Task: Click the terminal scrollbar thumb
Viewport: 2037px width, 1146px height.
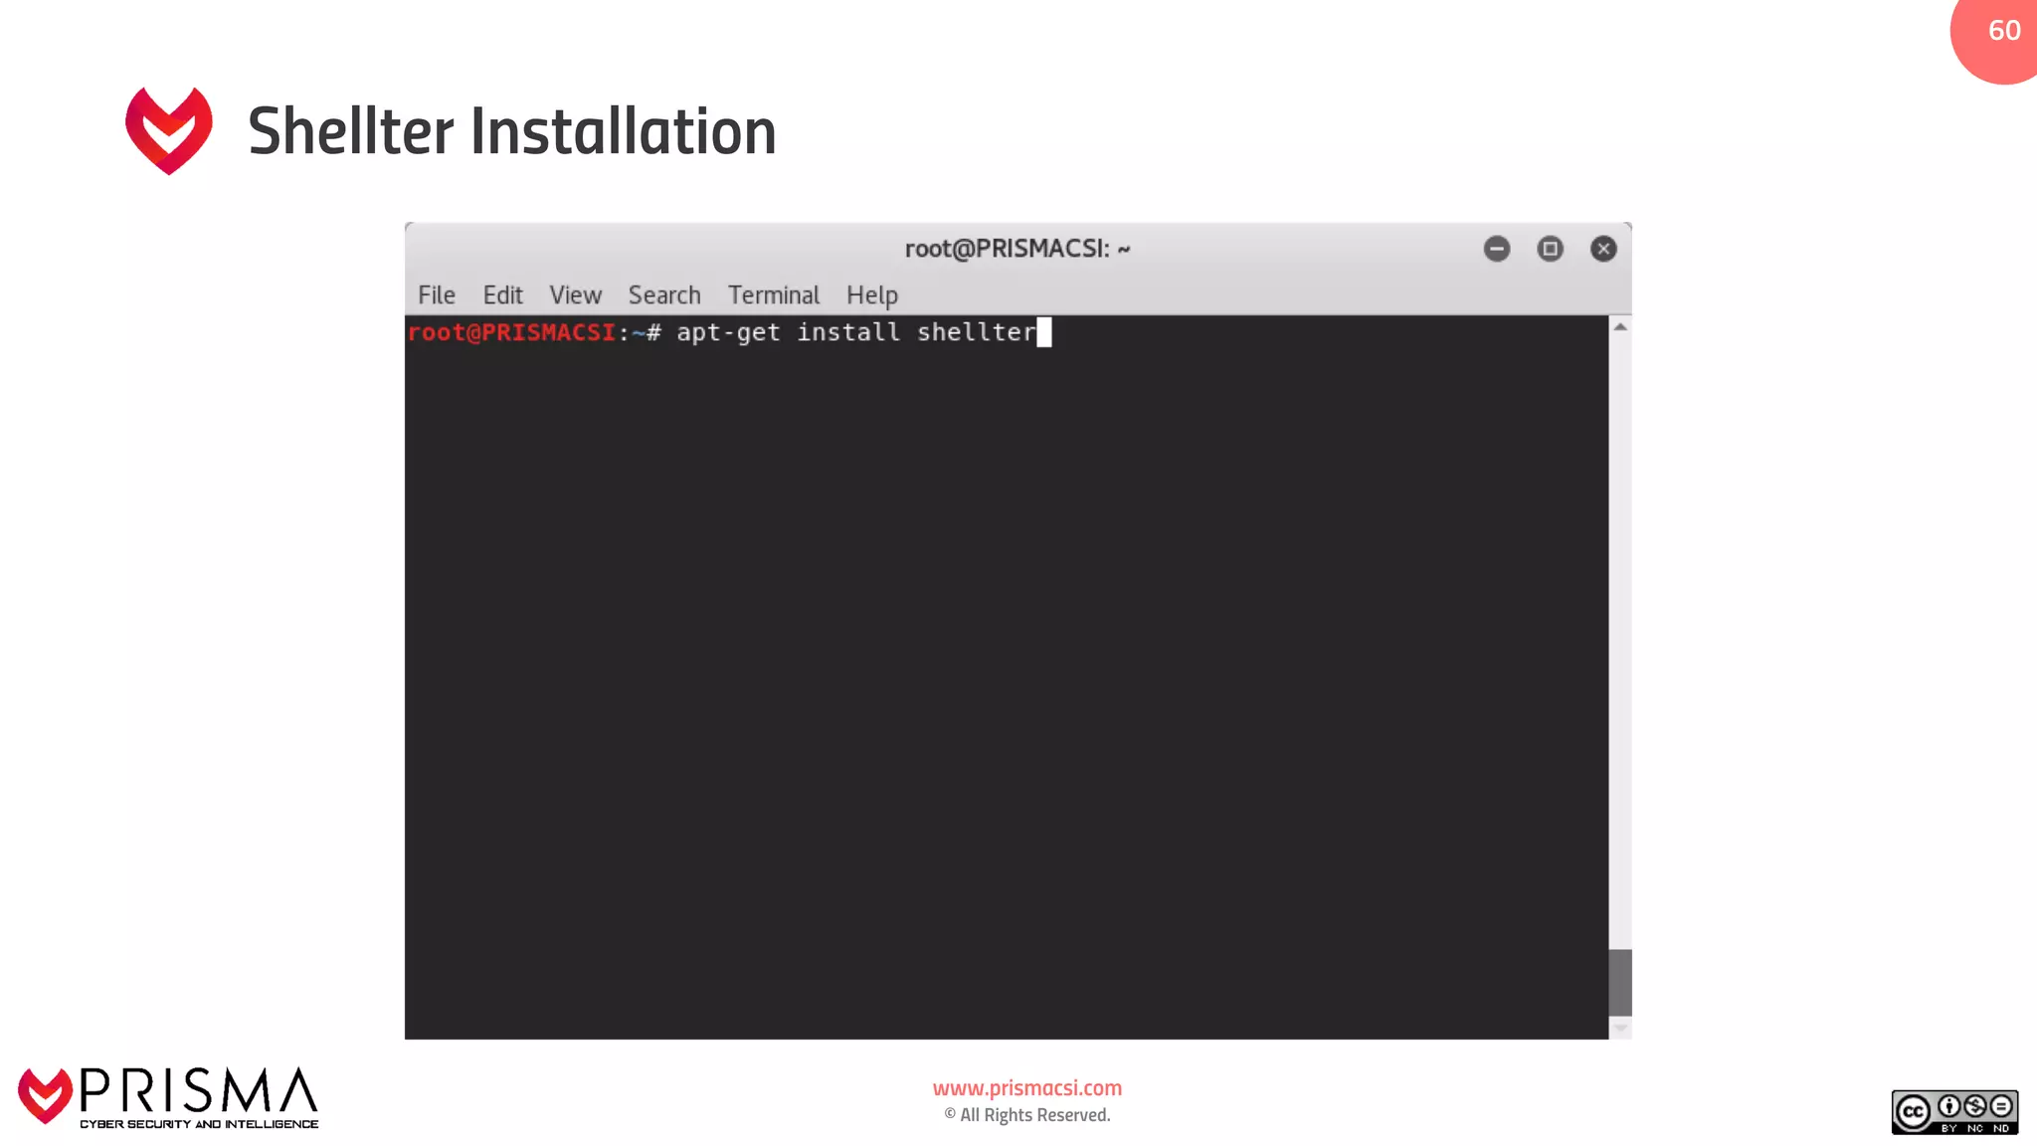Action: [x=1620, y=982]
